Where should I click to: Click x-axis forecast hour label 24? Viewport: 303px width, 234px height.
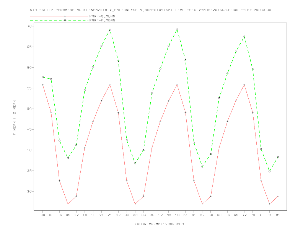(110, 215)
